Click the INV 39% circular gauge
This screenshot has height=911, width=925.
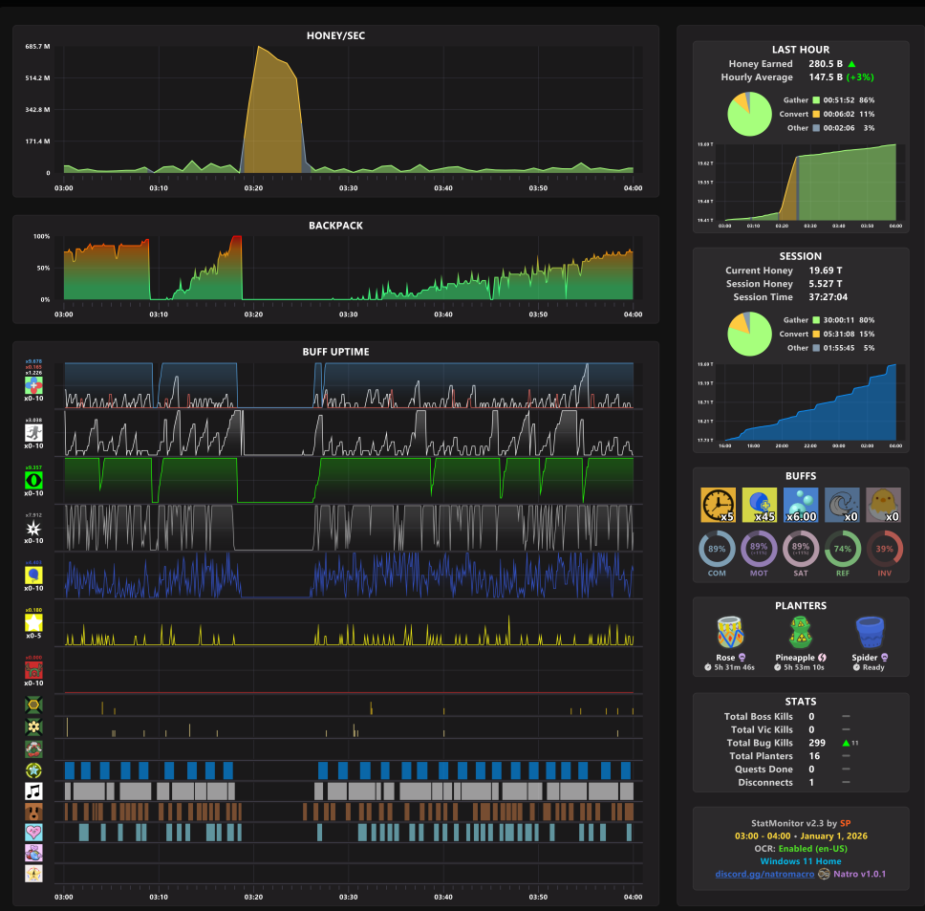click(884, 549)
